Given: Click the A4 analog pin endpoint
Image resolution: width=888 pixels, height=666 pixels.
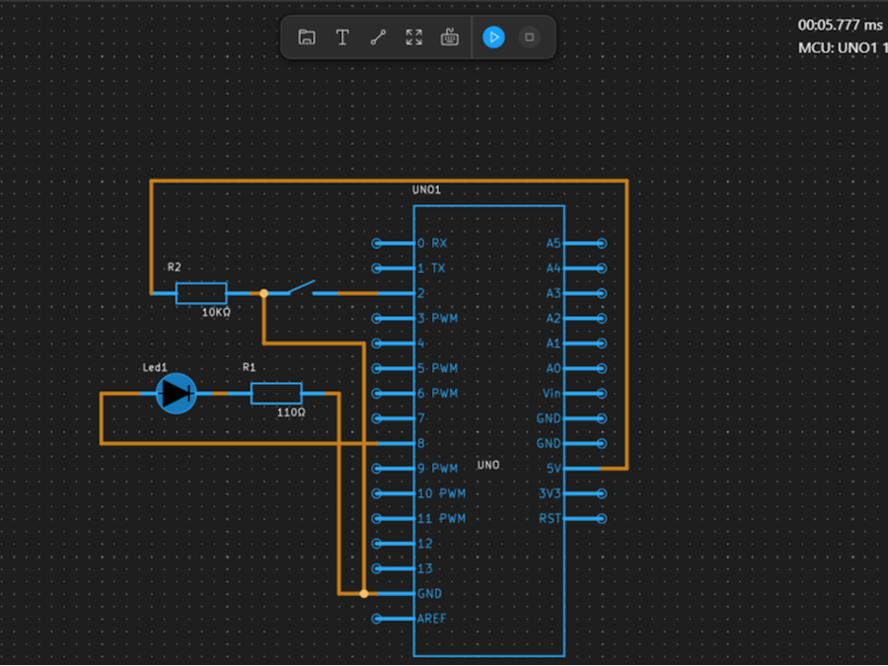Looking at the screenshot, I should 602,268.
